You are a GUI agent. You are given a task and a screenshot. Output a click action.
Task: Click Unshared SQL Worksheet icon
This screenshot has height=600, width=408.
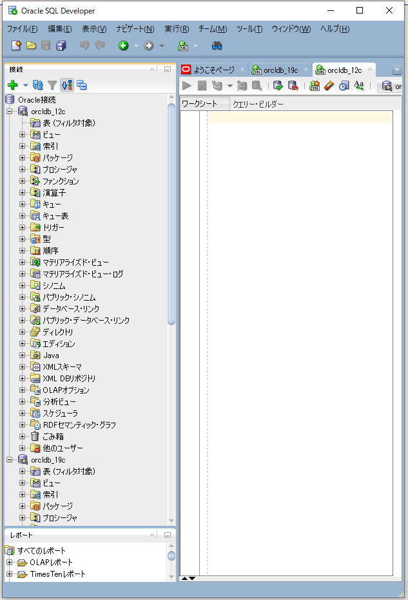(x=315, y=86)
